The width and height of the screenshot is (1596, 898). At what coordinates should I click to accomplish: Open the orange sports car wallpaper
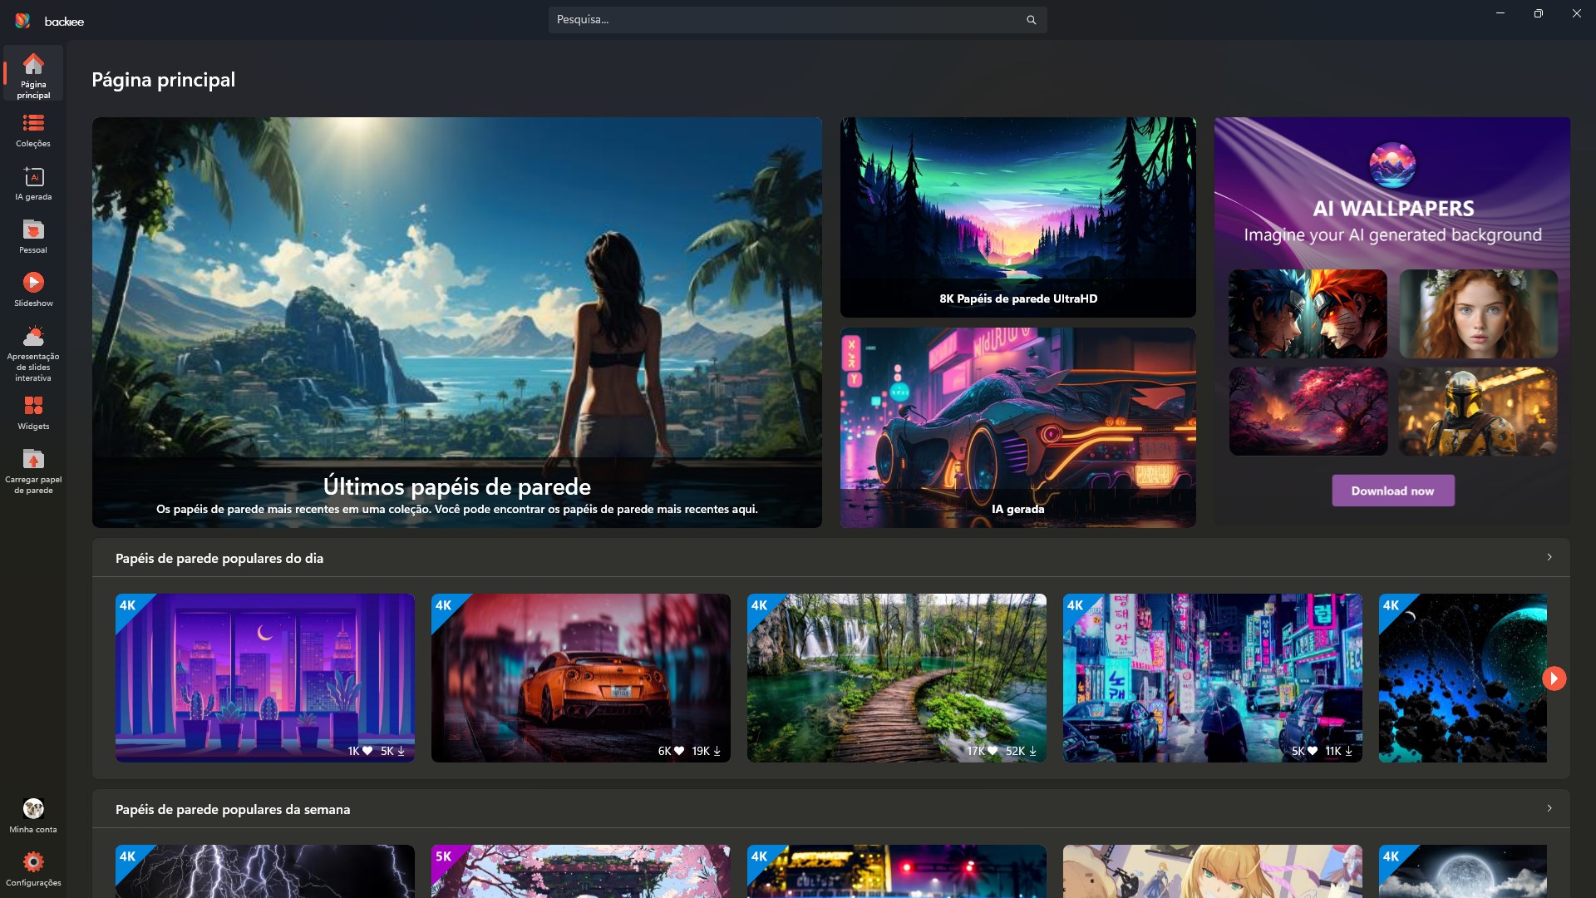(580, 678)
